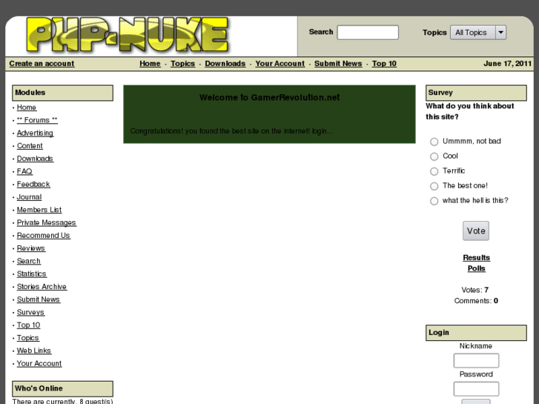Click the 'Votes: 7' text
Image resolution: width=539 pixels, height=404 pixels.
pos(475,290)
